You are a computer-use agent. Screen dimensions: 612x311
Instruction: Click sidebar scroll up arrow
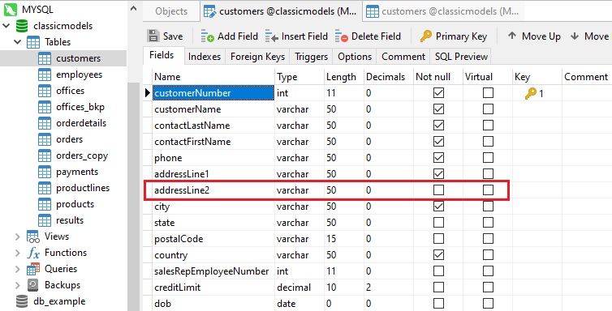pyautogui.click(x=133, y=8)
